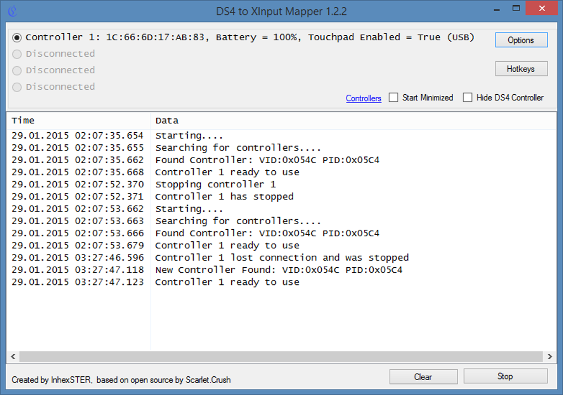The width and height of the screenshot is (563, 395).
Task: Click the horizontal scrollbar right arrow
Action: coord(550,357)
